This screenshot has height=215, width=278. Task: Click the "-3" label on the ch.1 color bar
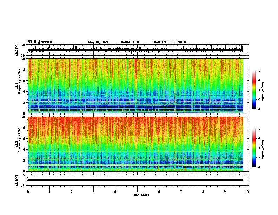259,71
